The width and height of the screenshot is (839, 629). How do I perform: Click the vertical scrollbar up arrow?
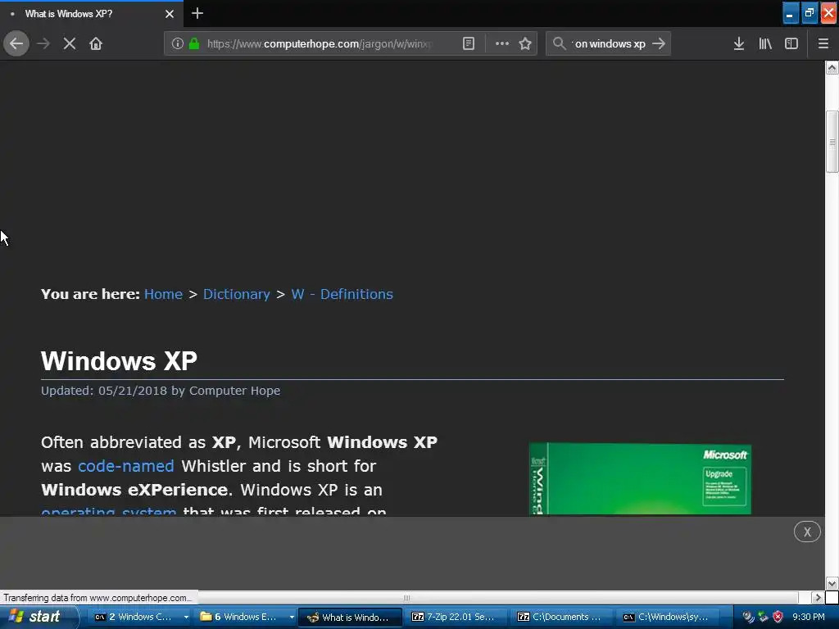832,67
